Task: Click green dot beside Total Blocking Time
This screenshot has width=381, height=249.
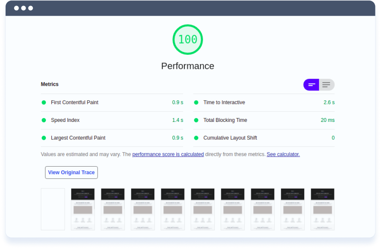Action: click(x=196, y=120)
